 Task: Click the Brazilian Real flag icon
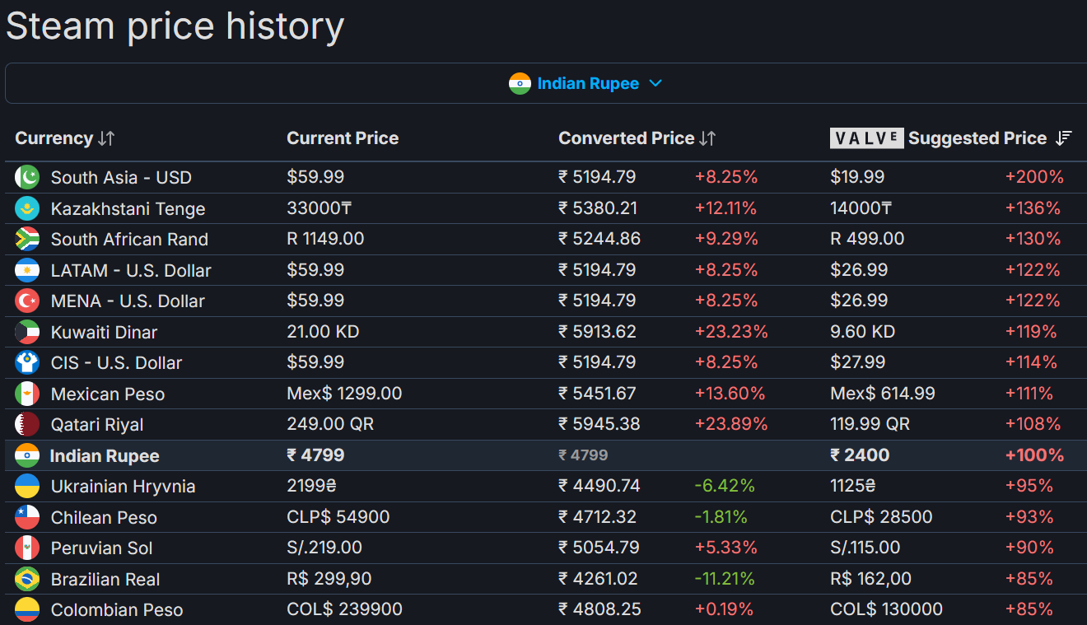[x=27, y=579]
